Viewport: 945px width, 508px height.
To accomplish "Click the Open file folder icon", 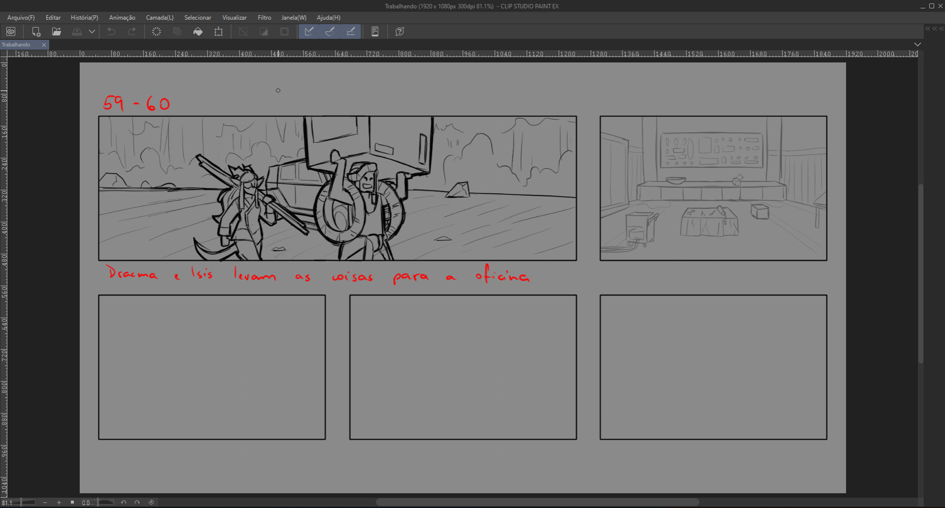I will pyautogui.click(x=57, y=31).
